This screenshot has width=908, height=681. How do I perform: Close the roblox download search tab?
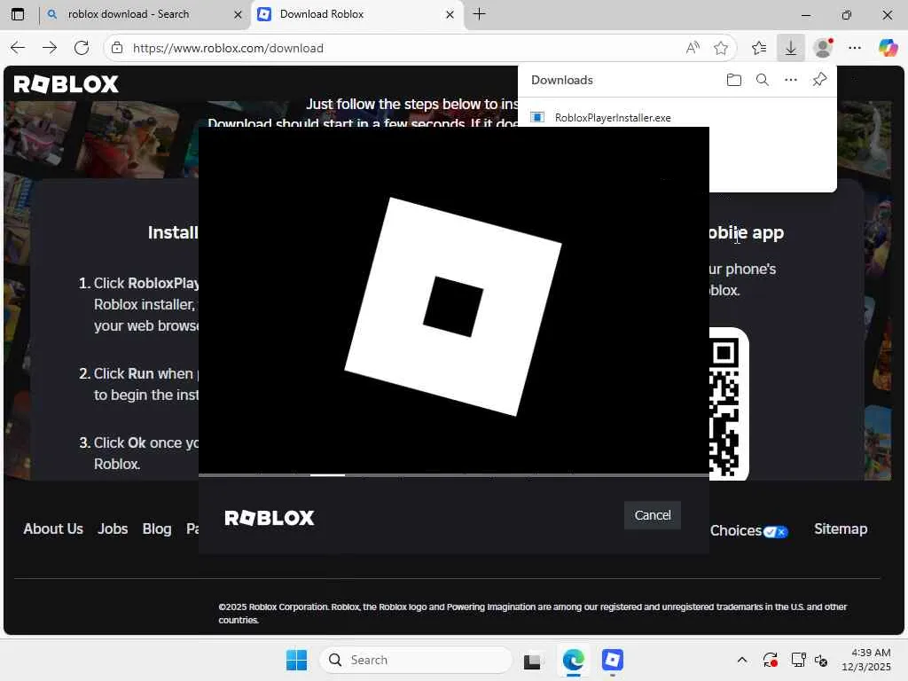(238, 15)
